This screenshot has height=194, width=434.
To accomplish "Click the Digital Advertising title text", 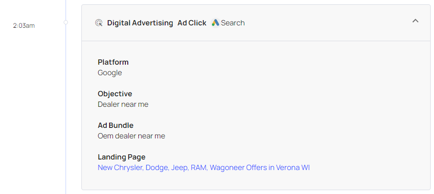I will point(140,23).
